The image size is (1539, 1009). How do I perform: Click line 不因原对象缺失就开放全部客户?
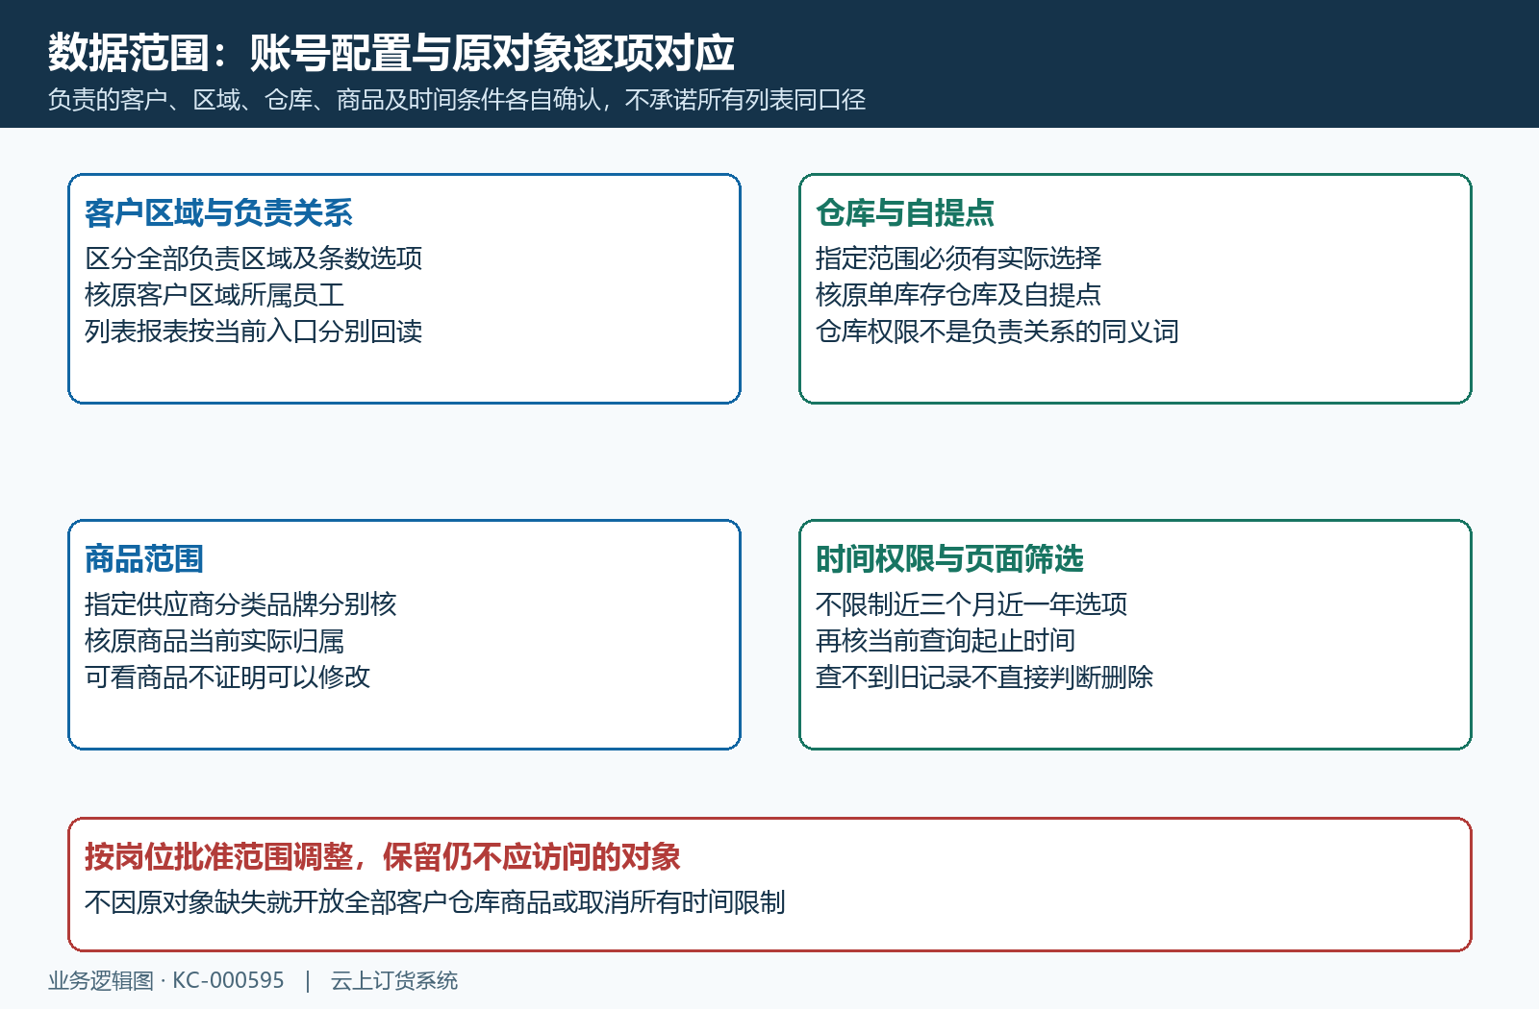pos(435,902)
